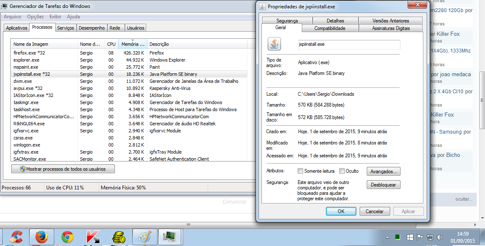Viewport: 485px width, 246px height.
Task: Click the Denunciar link behind Task Manager
Action: coord(234,202)
